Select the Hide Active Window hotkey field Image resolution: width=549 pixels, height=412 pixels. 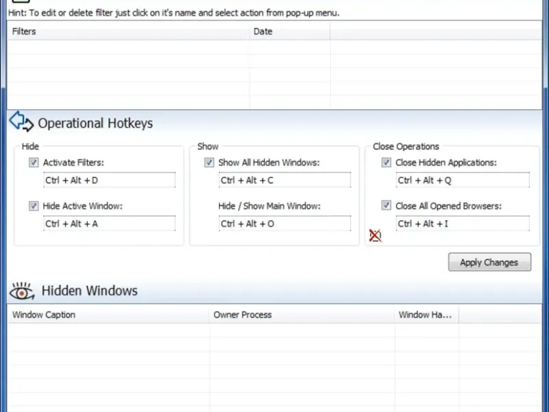109,224
